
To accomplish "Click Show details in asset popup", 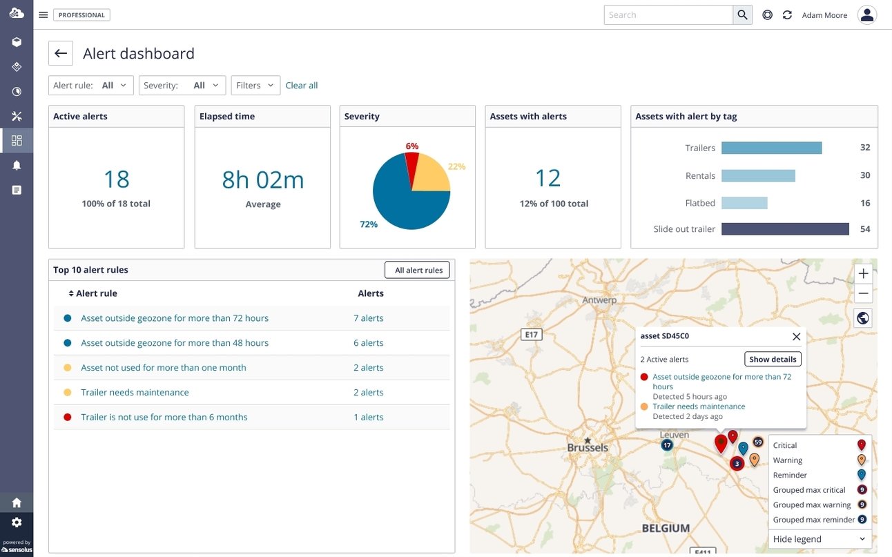I will pyautogui.click(x=773, y=359).
